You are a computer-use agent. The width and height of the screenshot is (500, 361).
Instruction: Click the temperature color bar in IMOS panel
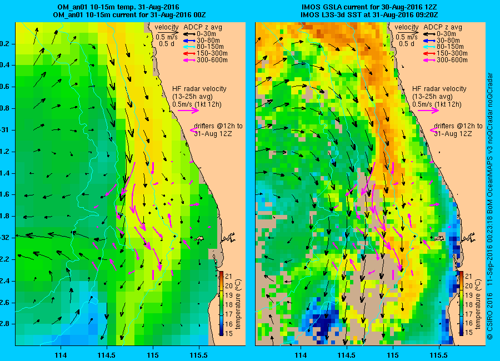click(x=461, y=304)
